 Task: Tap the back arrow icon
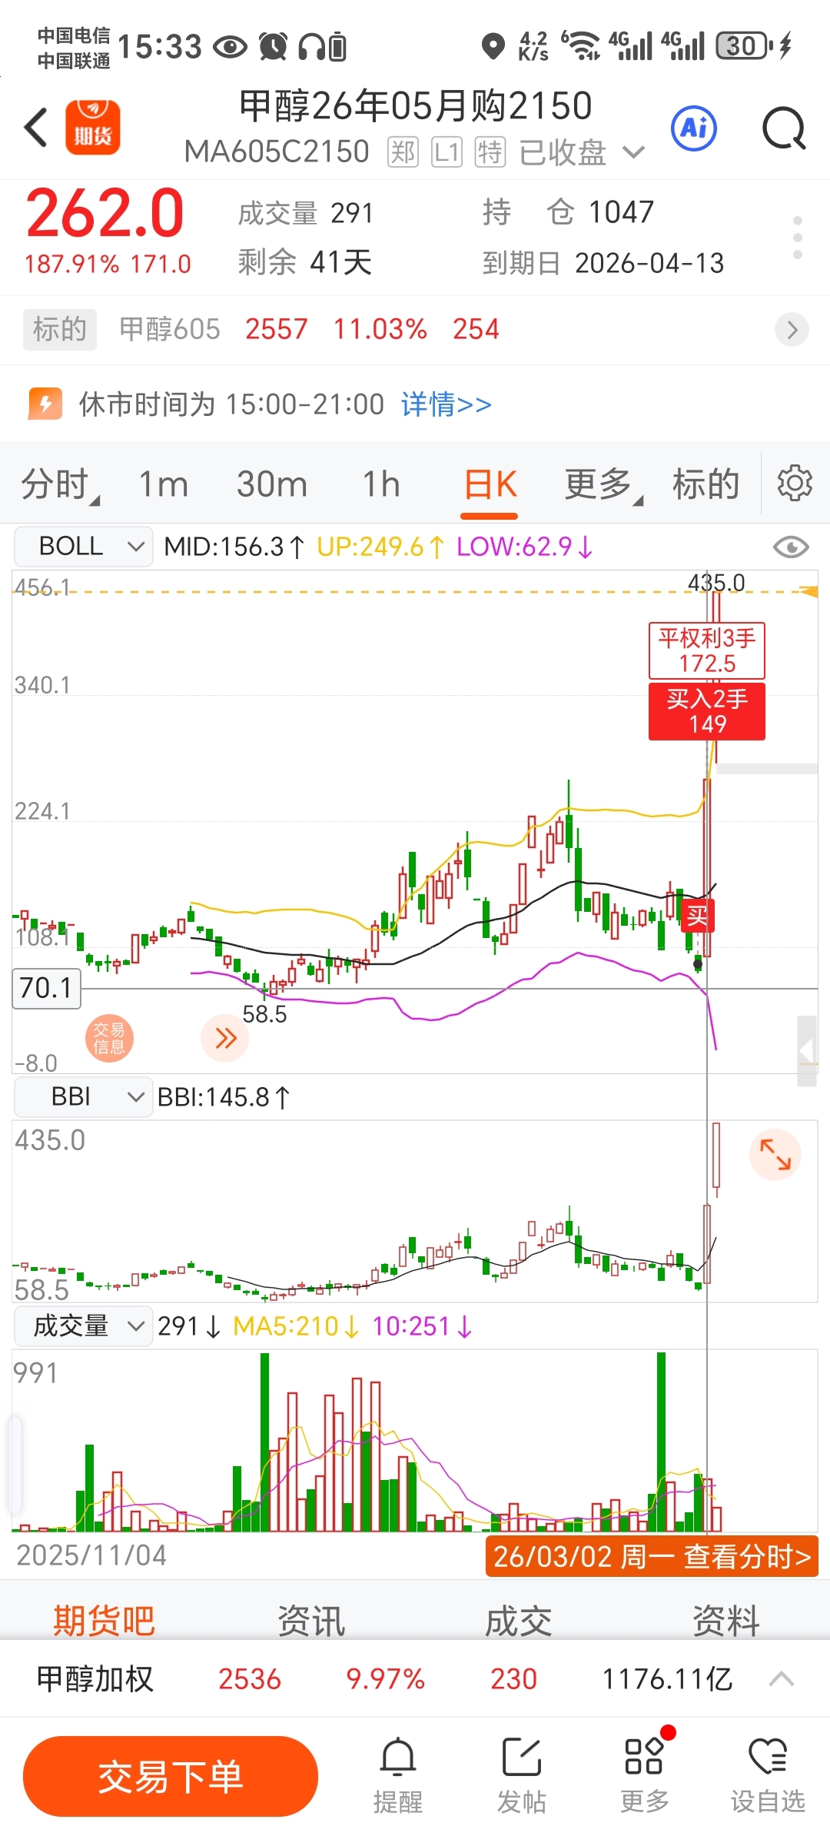36,128
